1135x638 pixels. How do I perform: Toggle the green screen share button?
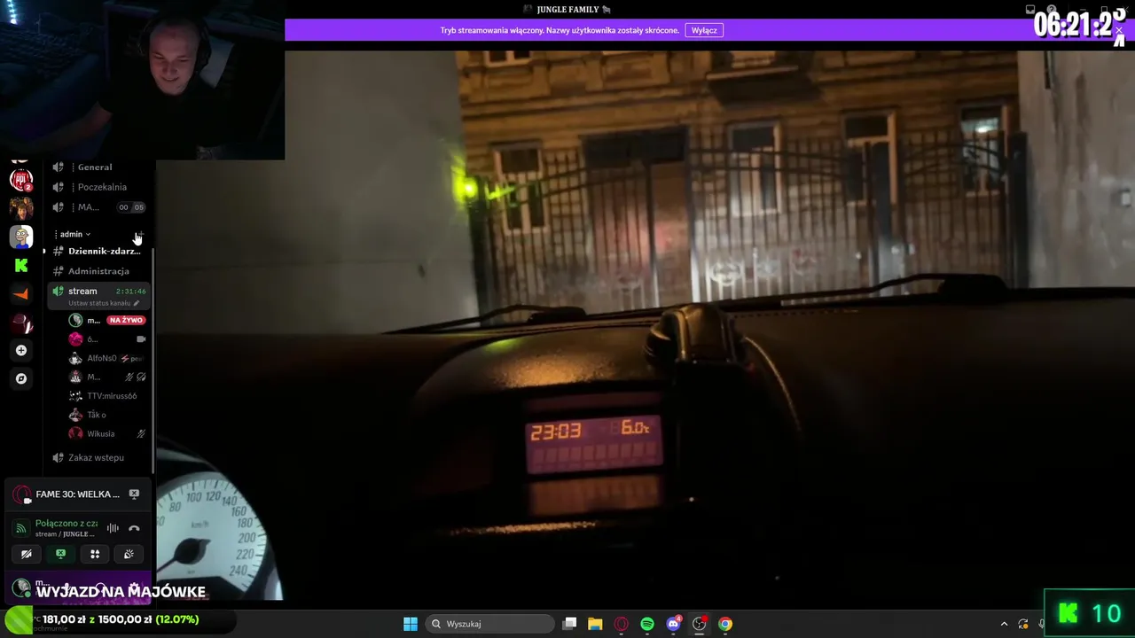point(60,554)
